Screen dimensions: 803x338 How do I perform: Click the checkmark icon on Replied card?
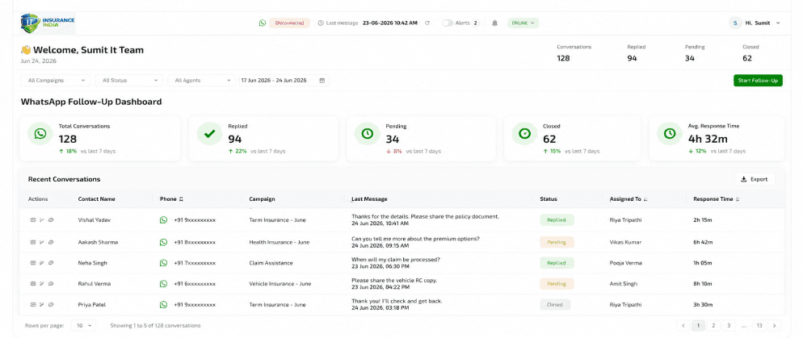(209, 133)
